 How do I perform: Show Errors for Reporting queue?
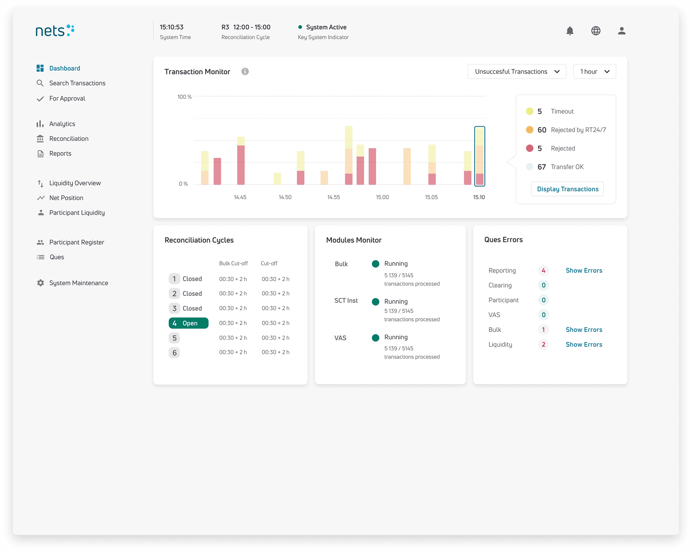[584, 270]
